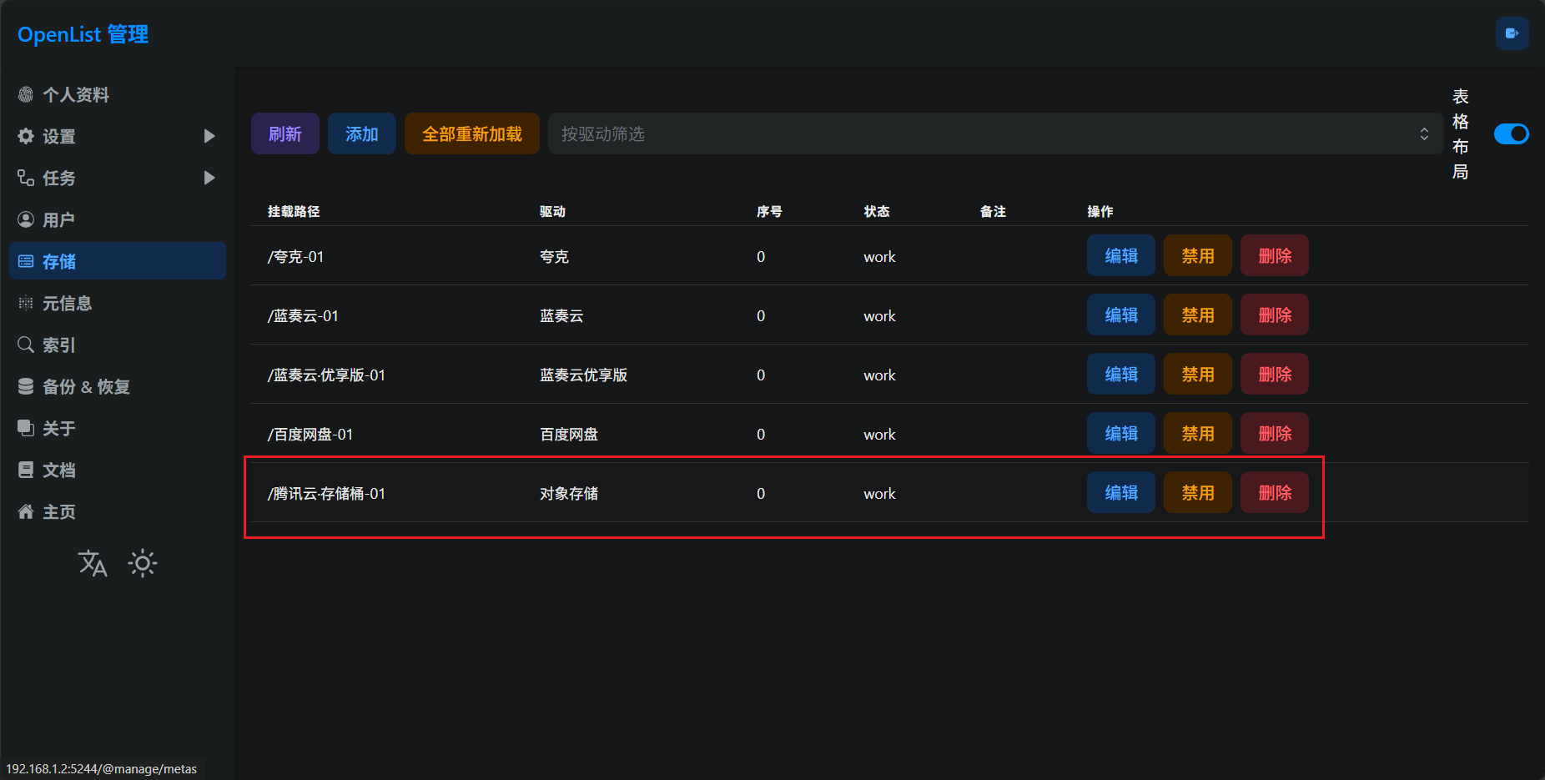Click the user avatar icon beside 用户

26,220
